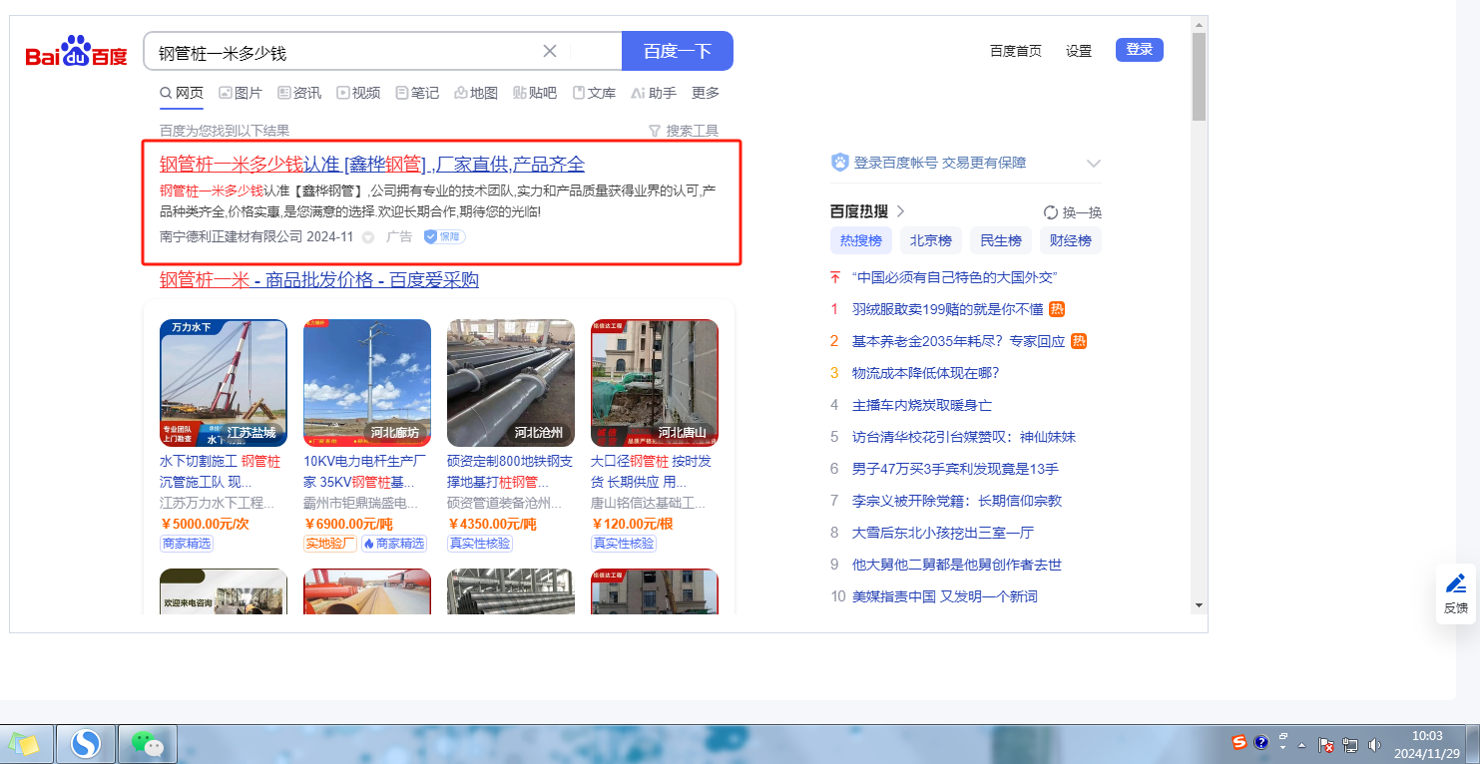Screen dimensions: 1480x764
Task: Switch to the 北京榜 tab
Action: [931, 240]
